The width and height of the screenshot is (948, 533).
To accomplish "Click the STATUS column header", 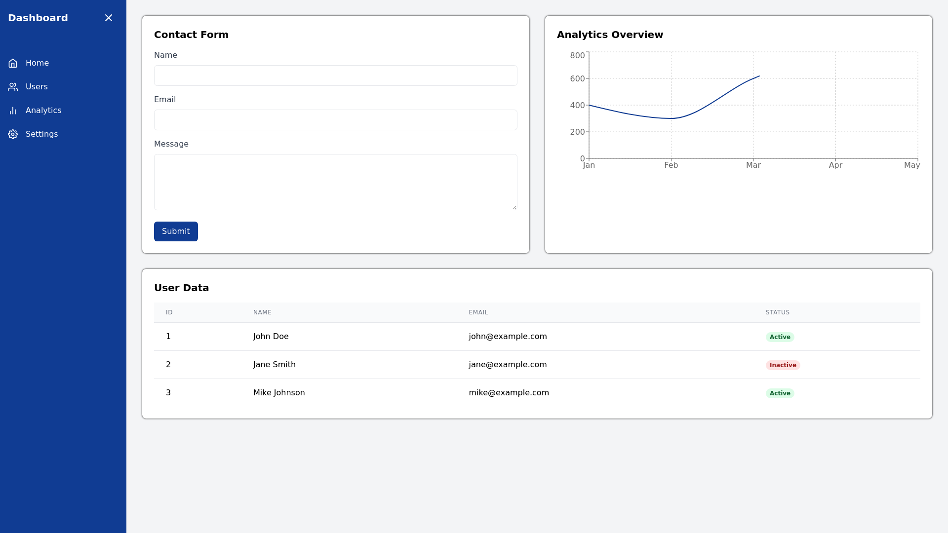I will 777,312.
